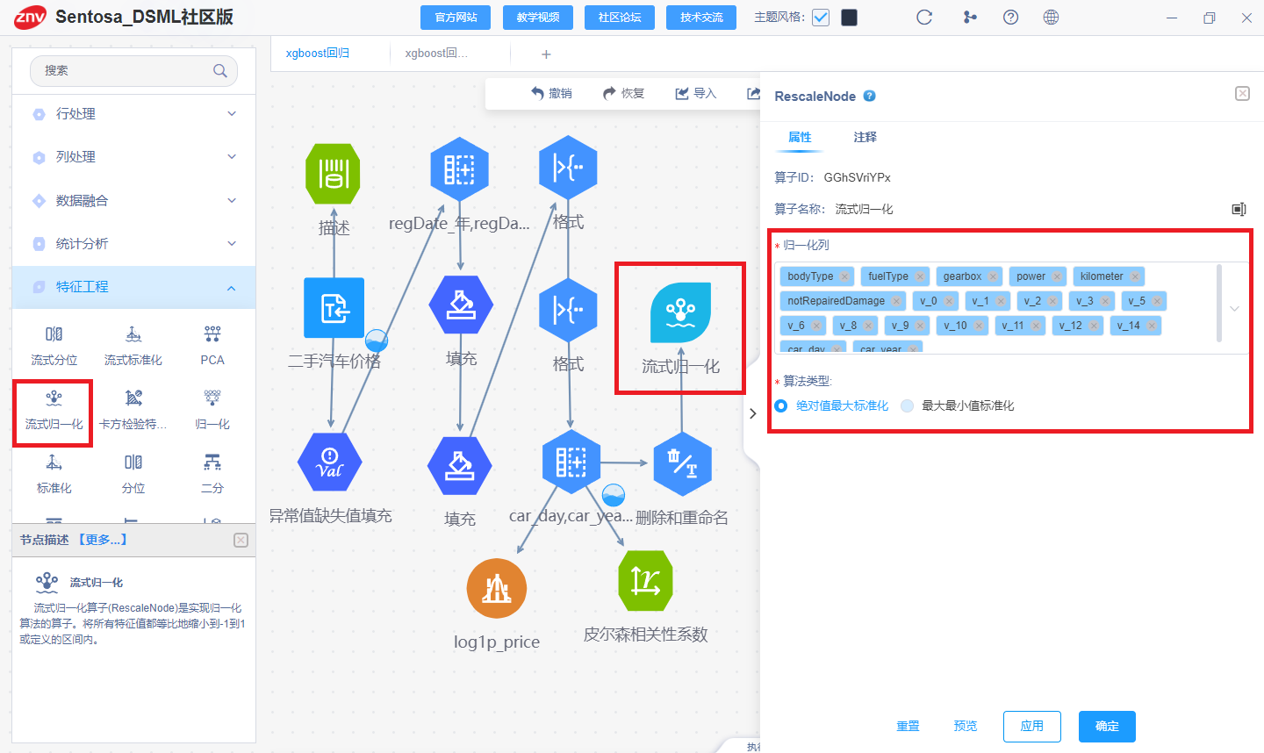The width and height of the screenshot is (1264, 753).
Task: Remove the notRepairedDamage tag
Action: (x=896, y=301)
